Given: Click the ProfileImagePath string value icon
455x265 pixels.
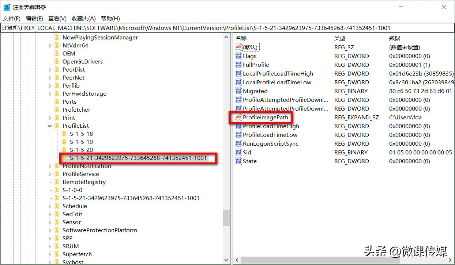Looking at the screenshot, I should coord(238,117).
